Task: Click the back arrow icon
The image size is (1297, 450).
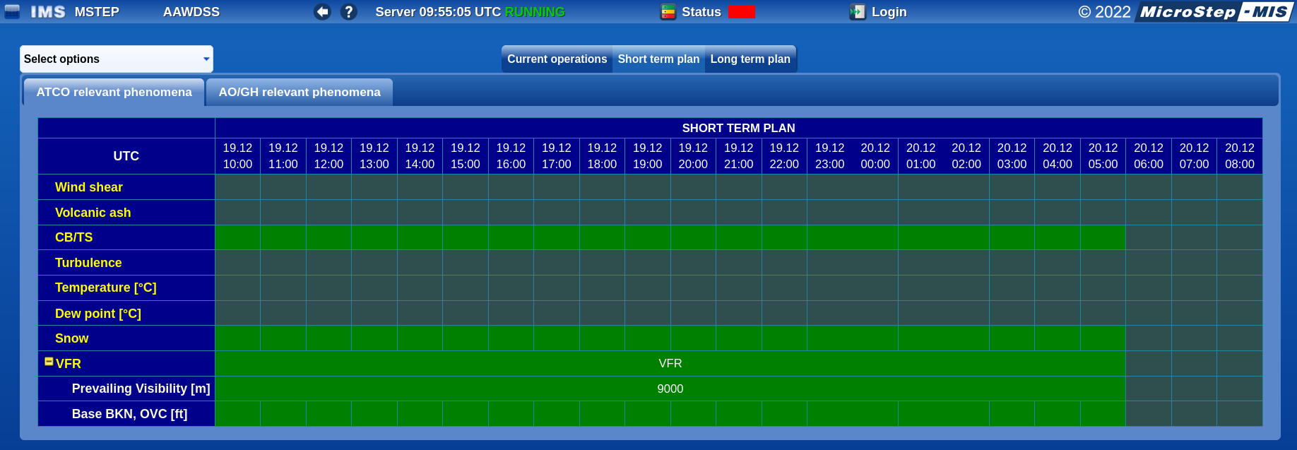Action: pyautogui.click(x=322, y=12)
